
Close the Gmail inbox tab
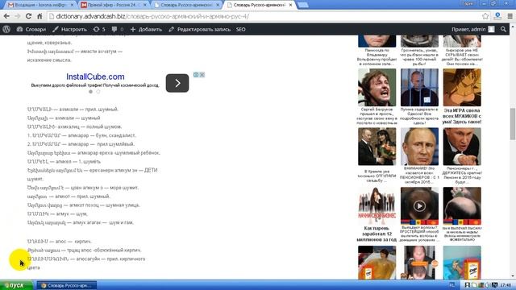tap(72, 5)
